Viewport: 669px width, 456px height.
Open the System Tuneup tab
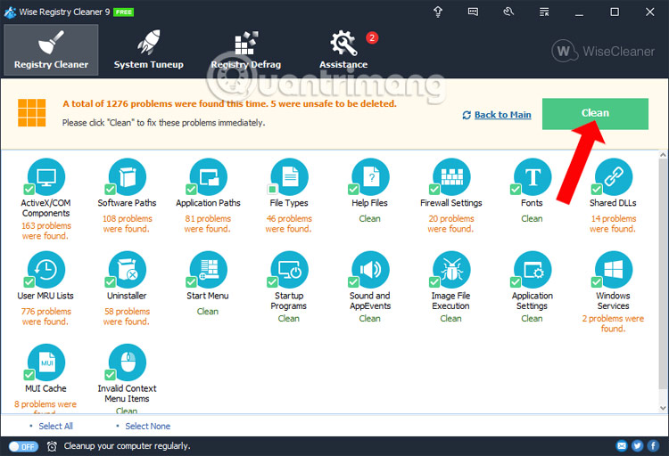click(148, 50)
